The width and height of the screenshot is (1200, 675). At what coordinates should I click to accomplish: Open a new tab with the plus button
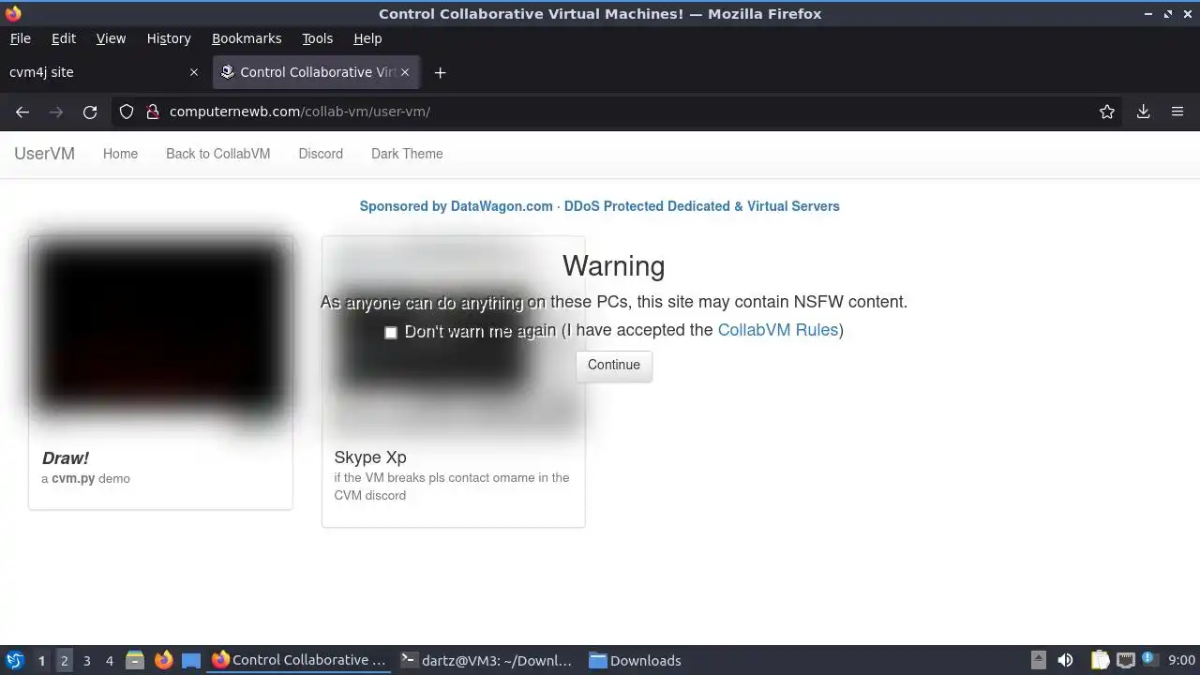tap(440, 72)
